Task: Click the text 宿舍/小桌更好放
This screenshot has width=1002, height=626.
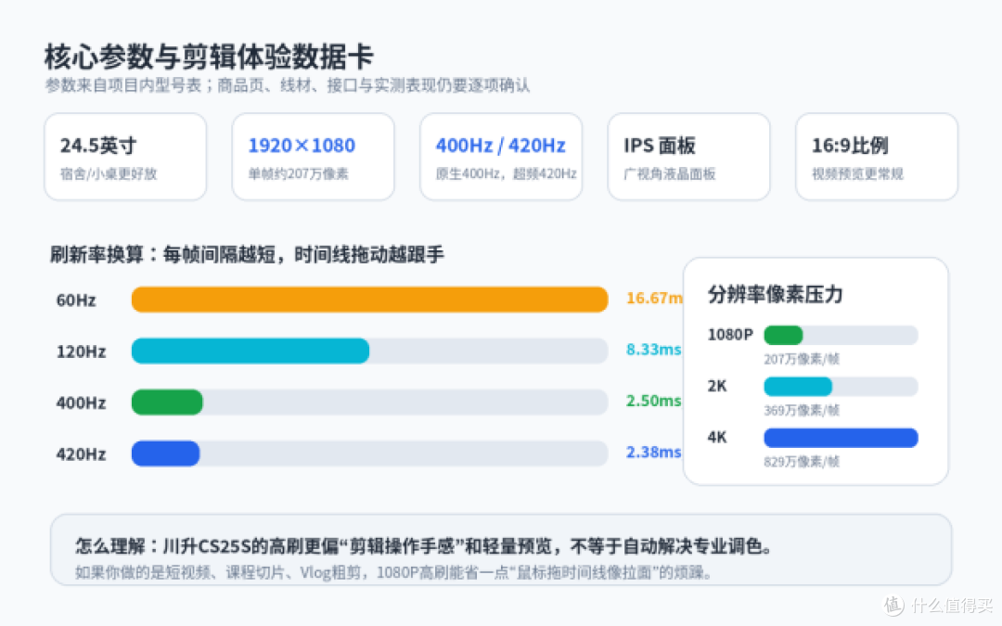Action: click(x=109, y=173)
